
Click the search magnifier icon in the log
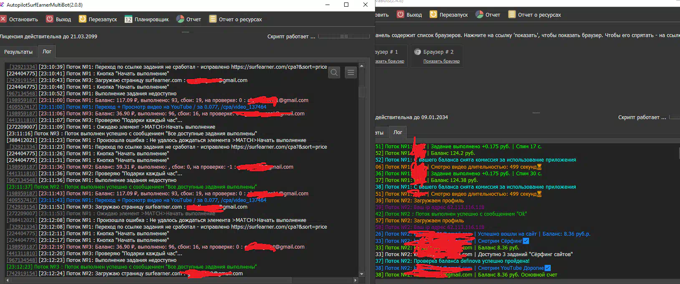coord(334,72)
